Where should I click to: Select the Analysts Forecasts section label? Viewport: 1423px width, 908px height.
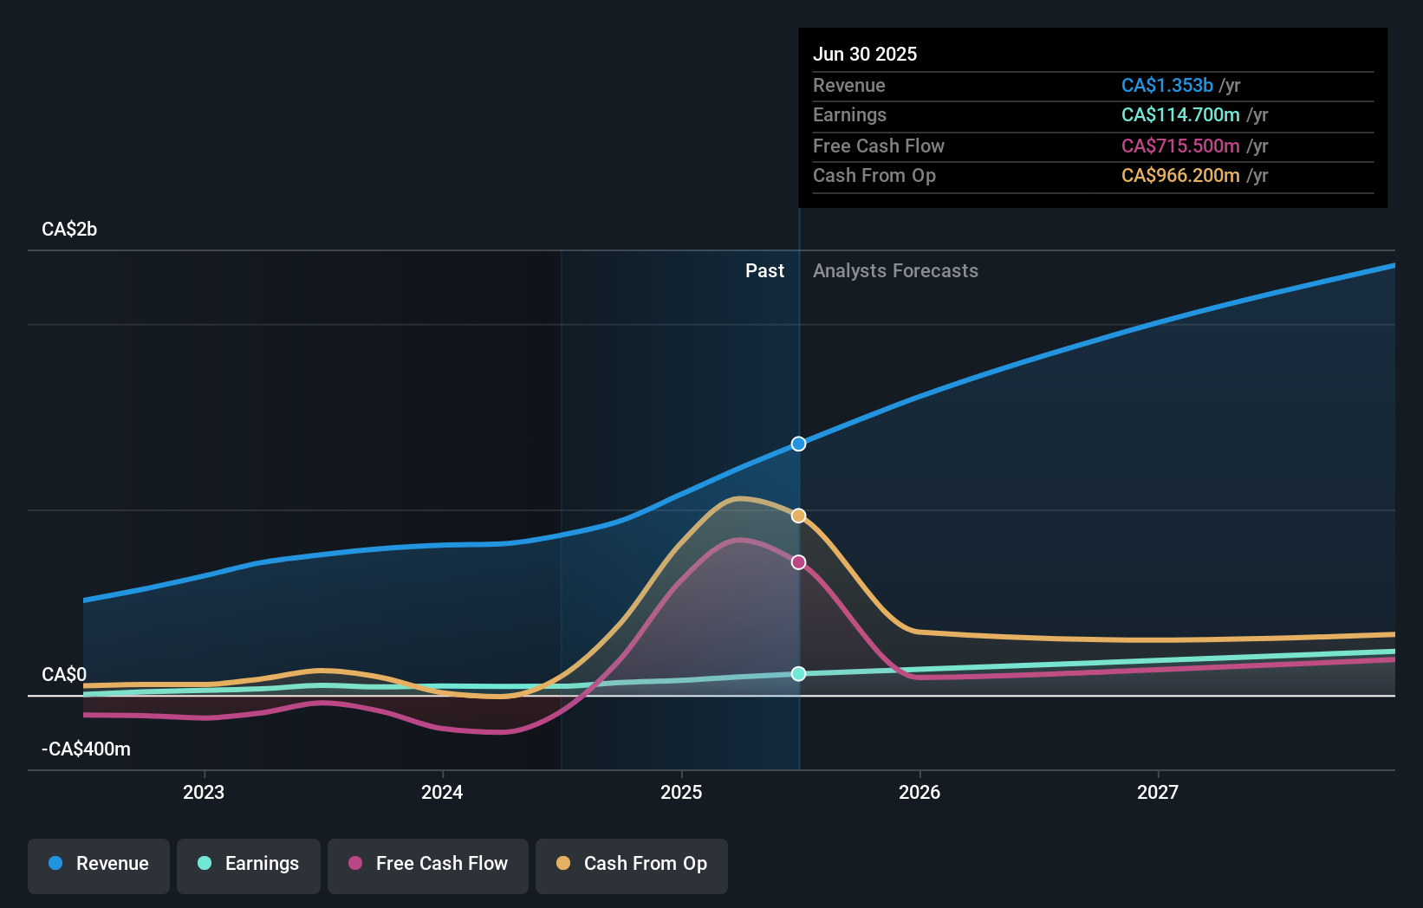[x=895, y=270]
